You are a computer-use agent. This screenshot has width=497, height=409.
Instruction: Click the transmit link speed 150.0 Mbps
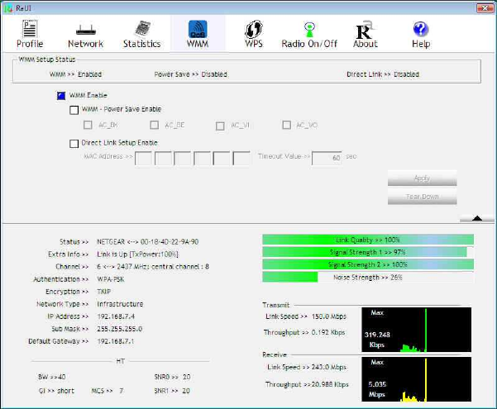(x=329, y=316)
